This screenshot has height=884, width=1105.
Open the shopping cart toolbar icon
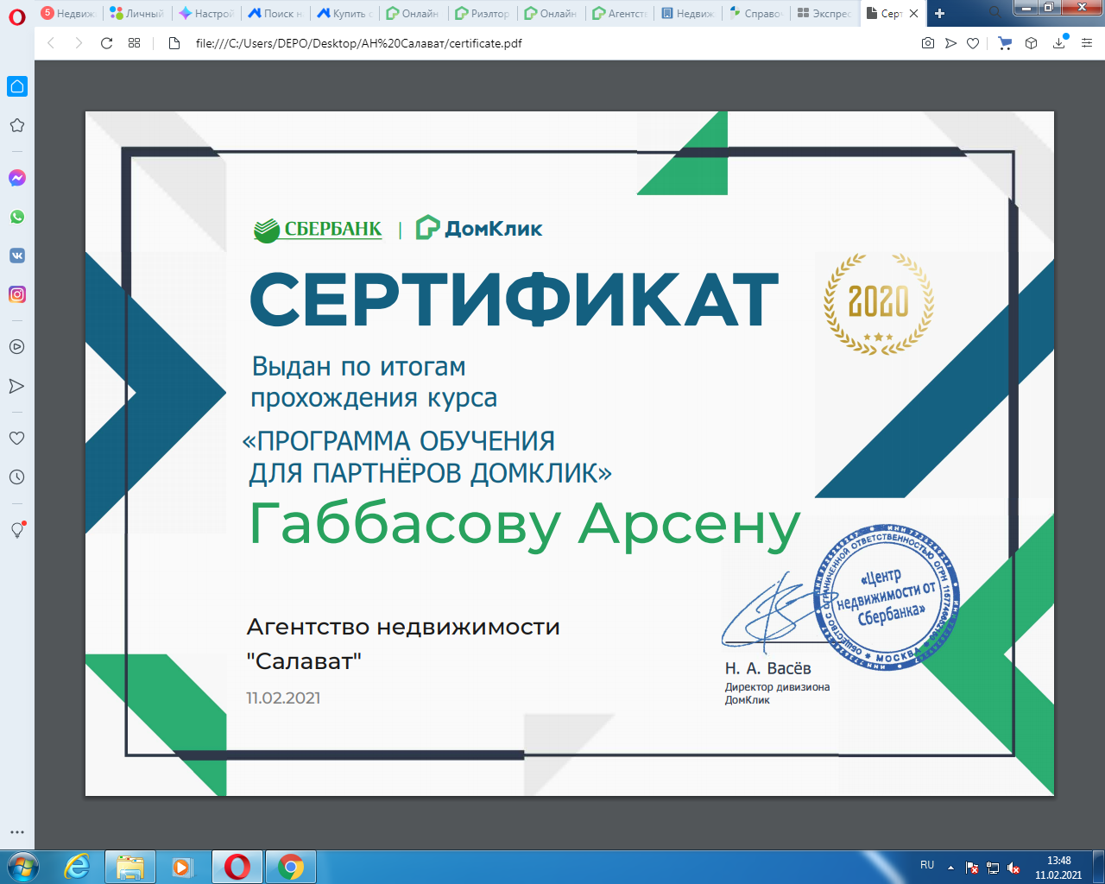[1005, 43]
